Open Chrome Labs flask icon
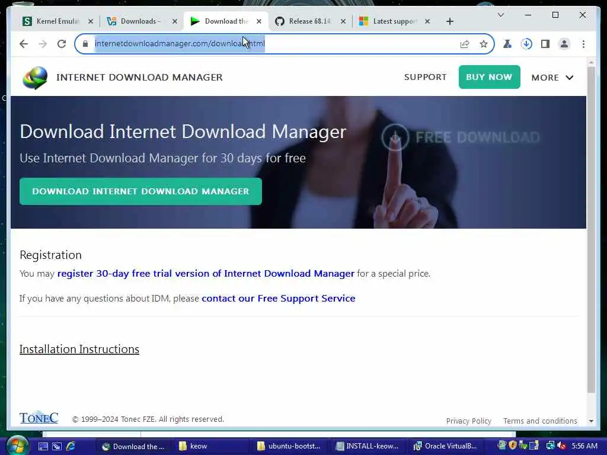Image resolution: width=607 pixels, height=455 pixels. point(507,44)
